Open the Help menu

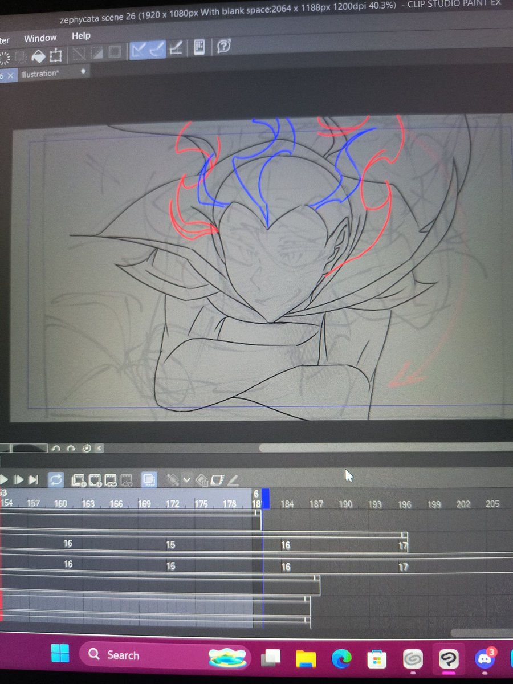point(81,36)
